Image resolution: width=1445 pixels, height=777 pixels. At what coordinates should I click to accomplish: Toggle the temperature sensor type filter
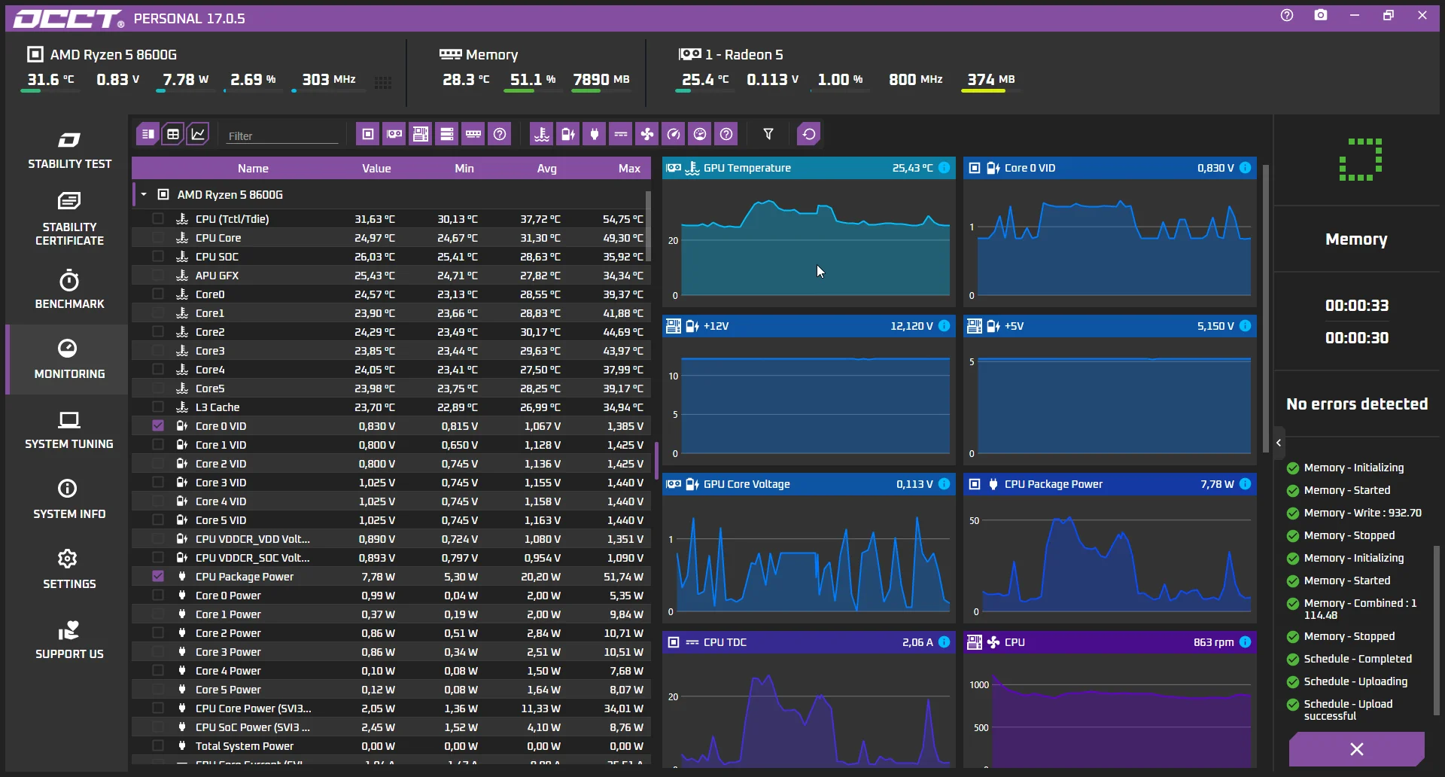tap(542, 134)
